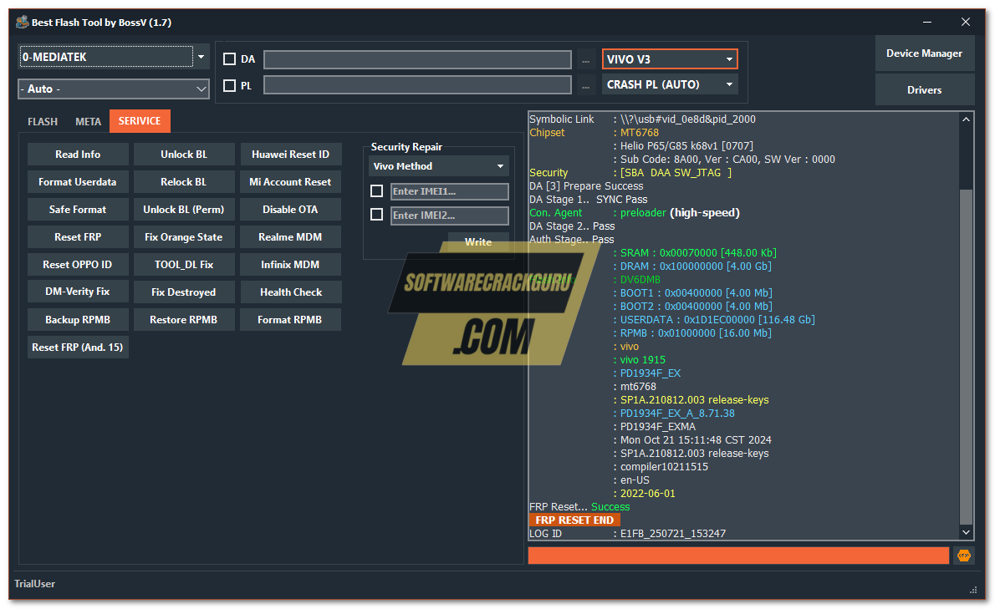
Task: Click the orange progress bar
Action: 738,556
